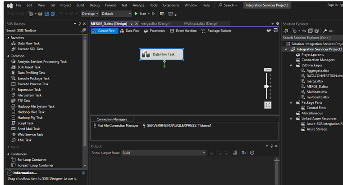Click the Send Mail Task item
The height and width of the screenshot is (185, 343).
tap(28, 129)
